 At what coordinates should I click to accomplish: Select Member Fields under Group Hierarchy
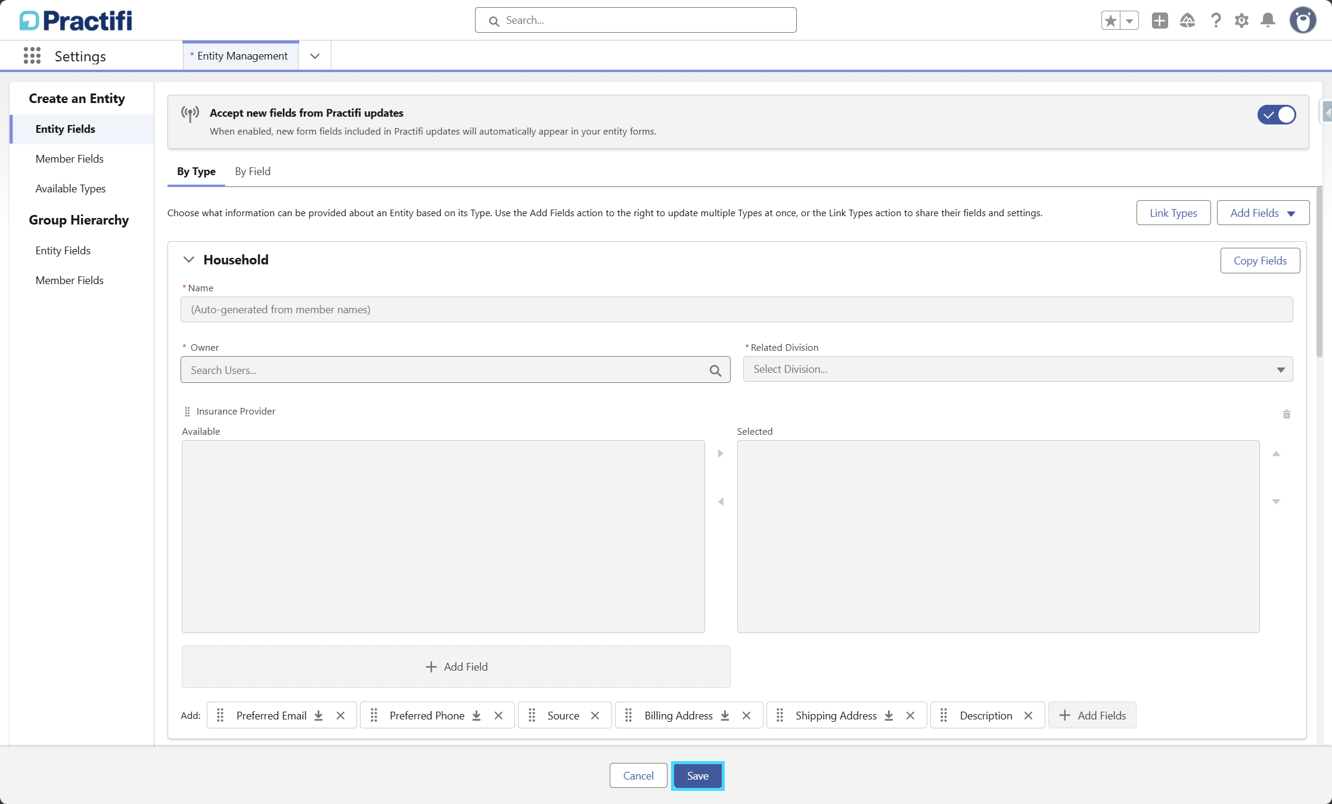pos(69,281)
